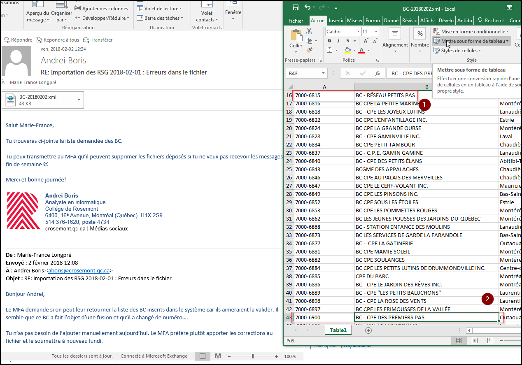
Task: Toggle italic I formatting button
Action: tap(338, 41)
